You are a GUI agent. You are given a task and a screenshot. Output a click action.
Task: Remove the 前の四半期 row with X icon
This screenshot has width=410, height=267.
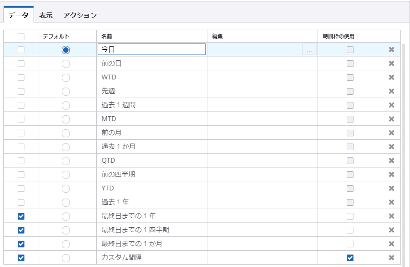391,175
